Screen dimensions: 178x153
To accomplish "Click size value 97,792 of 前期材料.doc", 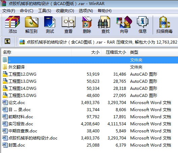I will 93,117.
